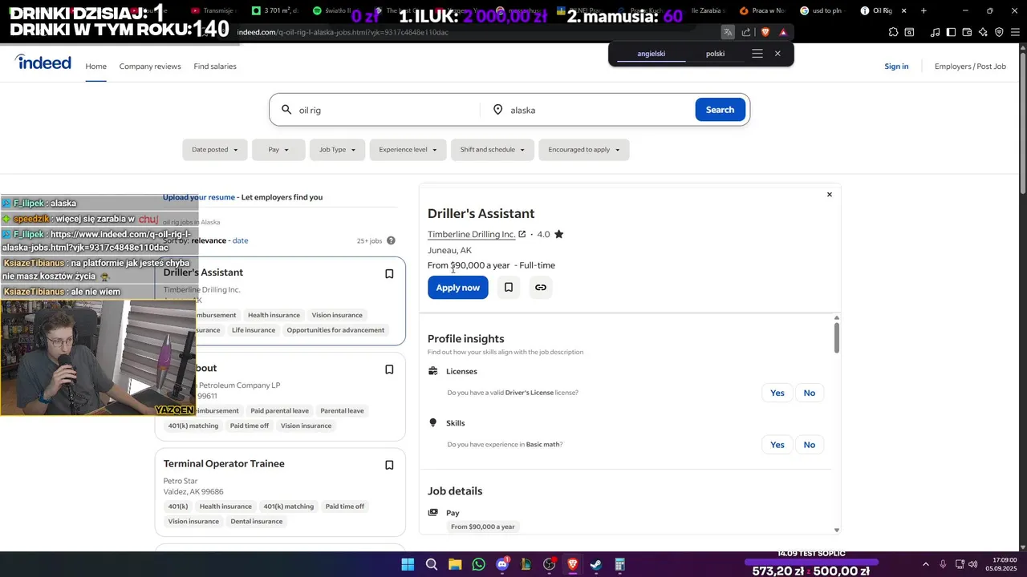Expand the Pay filter
This screenshot has width=1027, height=577.
point(278,150)
